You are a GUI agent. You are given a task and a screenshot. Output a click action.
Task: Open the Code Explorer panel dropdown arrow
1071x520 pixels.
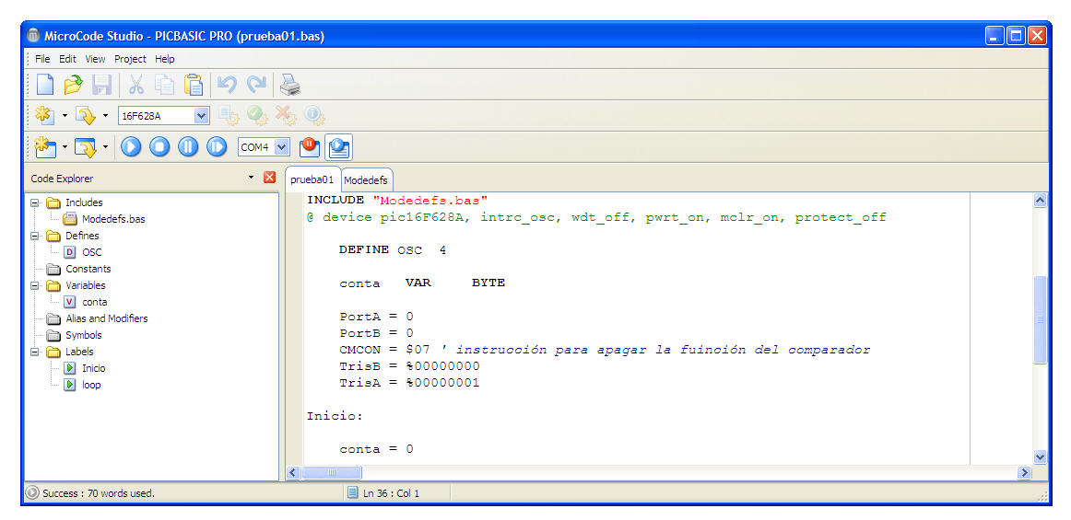pos(252,178)
